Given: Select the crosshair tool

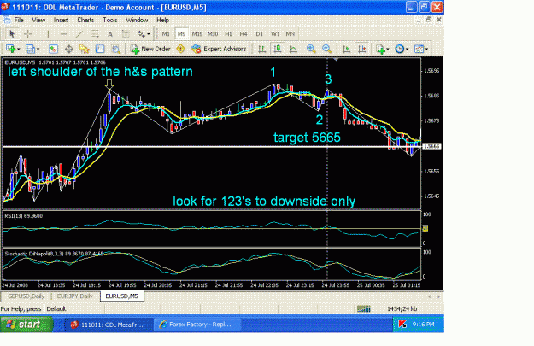Looking at the screenshot, I should coord(28,33).
